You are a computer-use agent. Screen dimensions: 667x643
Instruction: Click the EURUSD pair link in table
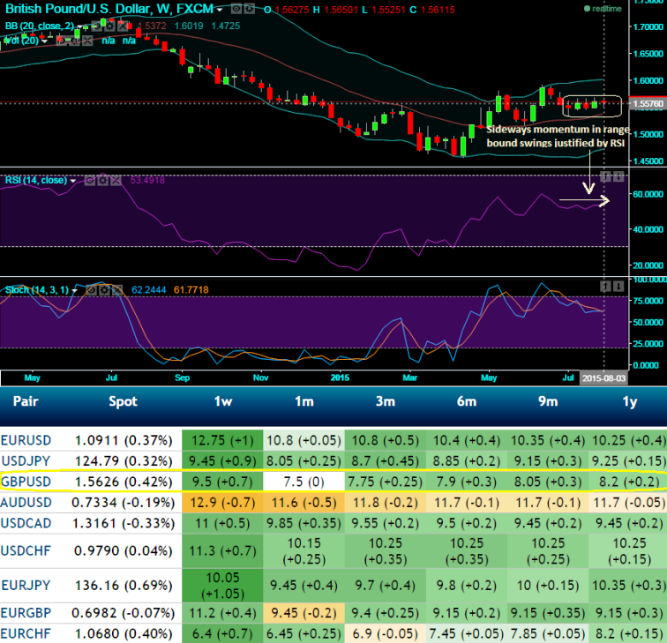pos(26,438)
